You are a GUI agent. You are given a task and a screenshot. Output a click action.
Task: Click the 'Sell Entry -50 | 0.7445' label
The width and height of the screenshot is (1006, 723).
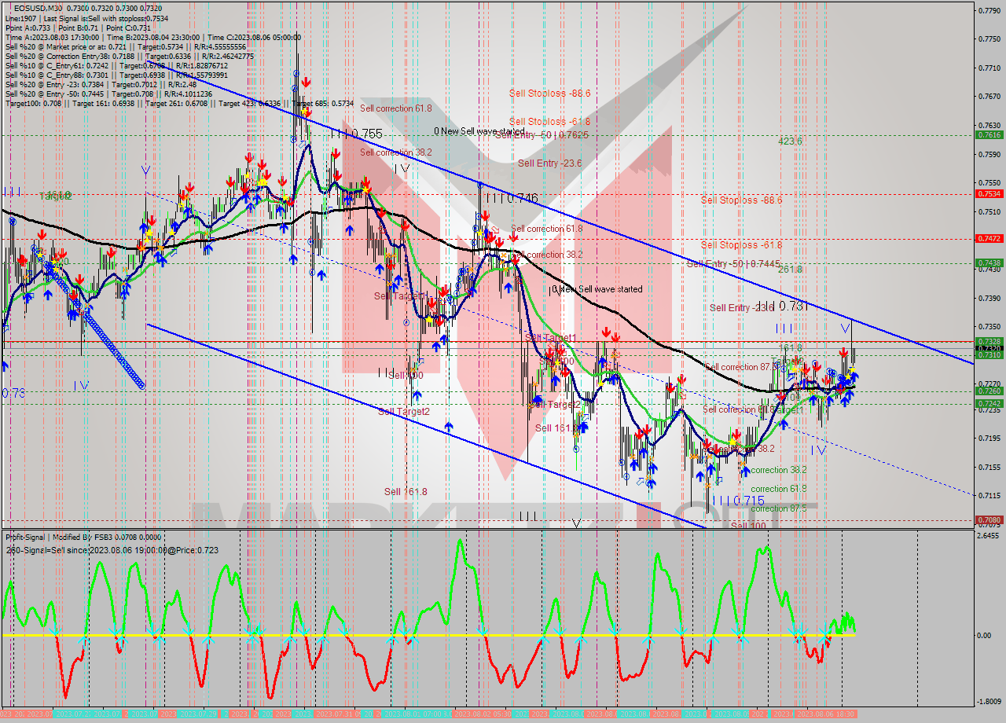point(733,263)
